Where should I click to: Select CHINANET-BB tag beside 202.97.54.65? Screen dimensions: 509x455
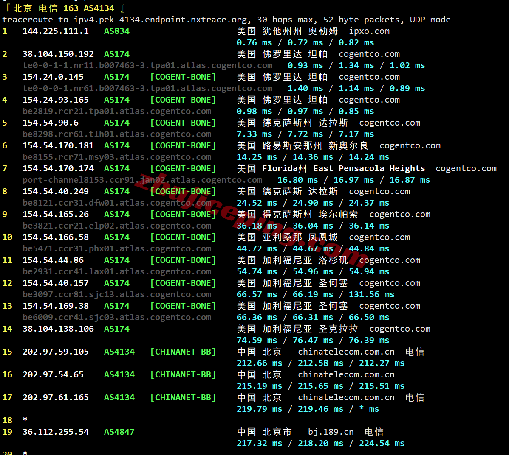click(x=183, y=374)
